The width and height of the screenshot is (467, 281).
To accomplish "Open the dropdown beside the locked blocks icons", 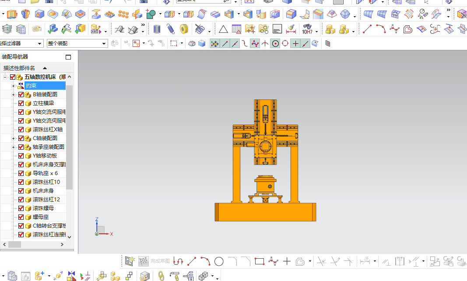I will coord(353,31).
